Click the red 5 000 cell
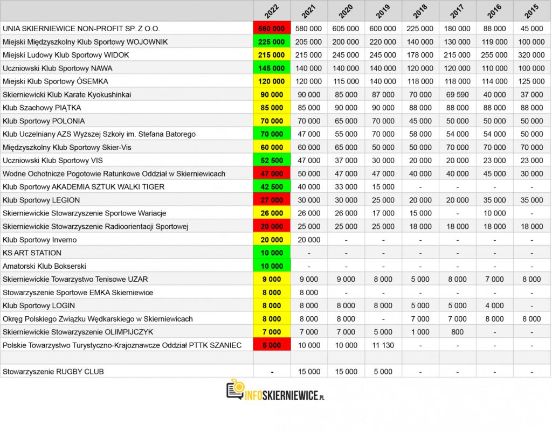Viewport: 552px width, 432px height. click(x=272, y=345)
